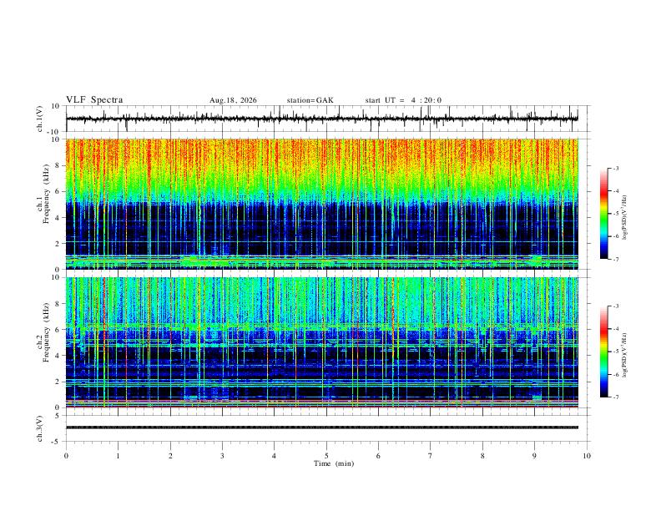Click the ch.2 spectrogram panel

[321, 342]
